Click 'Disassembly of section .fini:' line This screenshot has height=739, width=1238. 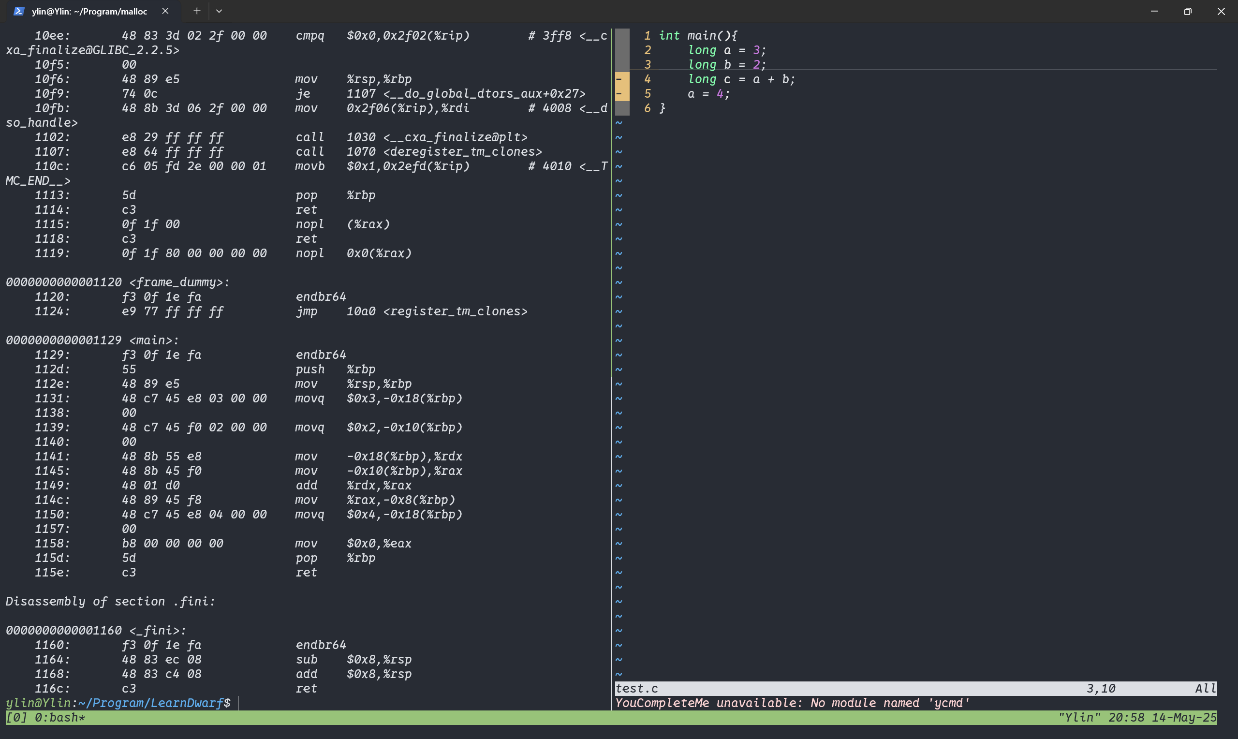tap(111, 601)
